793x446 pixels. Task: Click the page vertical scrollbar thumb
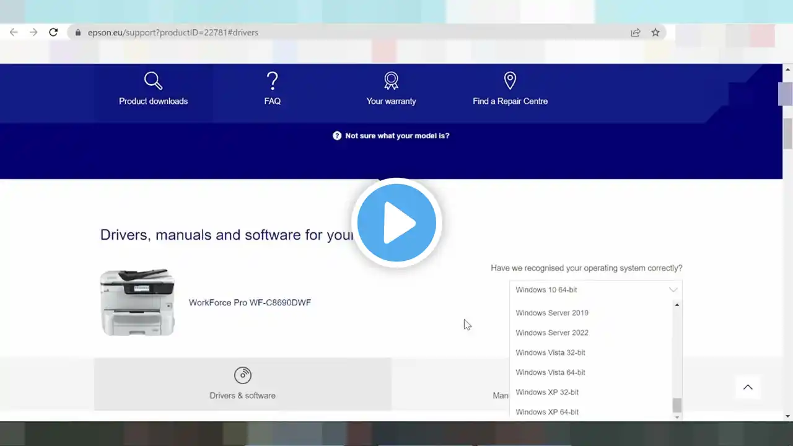787,133
